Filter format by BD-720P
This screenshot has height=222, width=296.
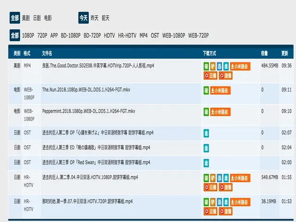(x=92, y=36)
